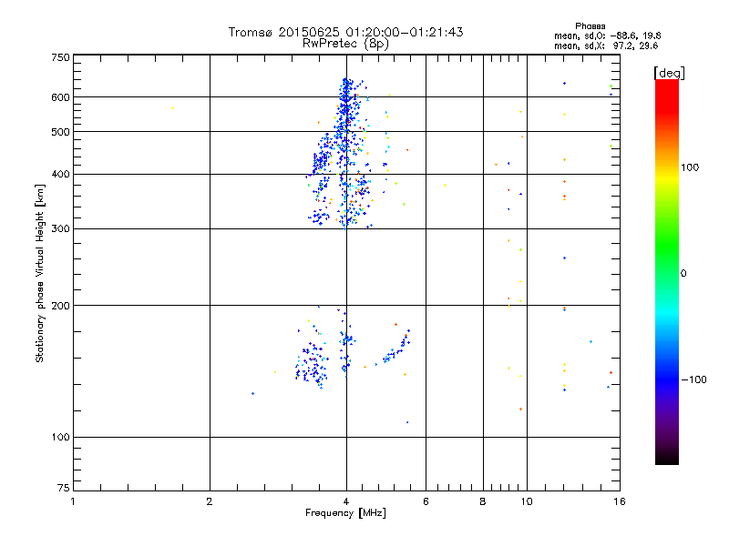Click the colorbar -100 tick label
This screenshot has width=729, height=546.
tap(693, 379)
